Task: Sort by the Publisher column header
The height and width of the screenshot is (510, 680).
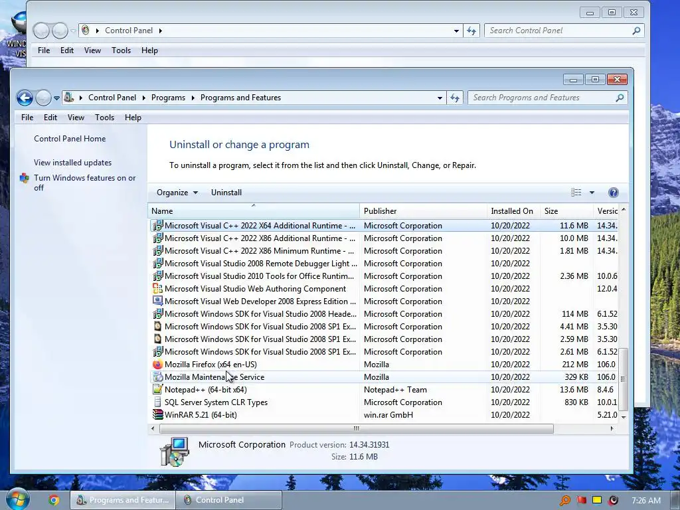Action: click(x=423, y=211)
